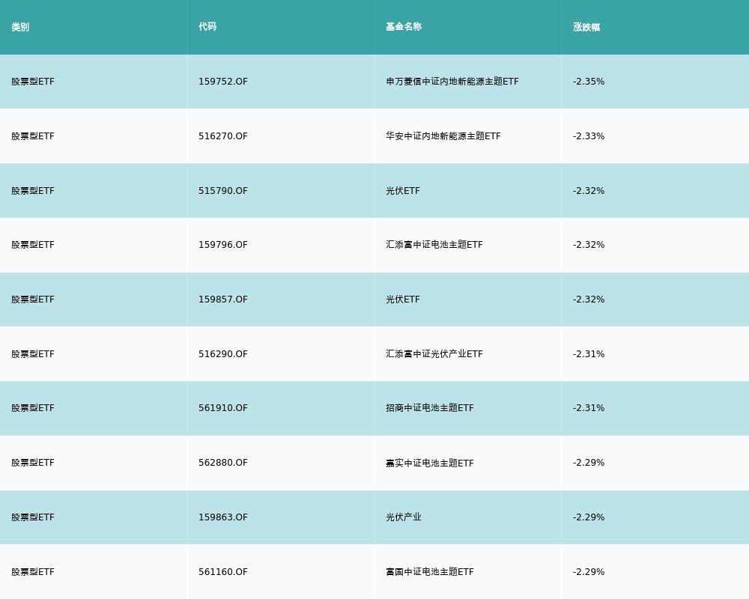Click fund code 515790.OF
The width and height of the screenshot is (749, 599).
(x=223, y=191)
